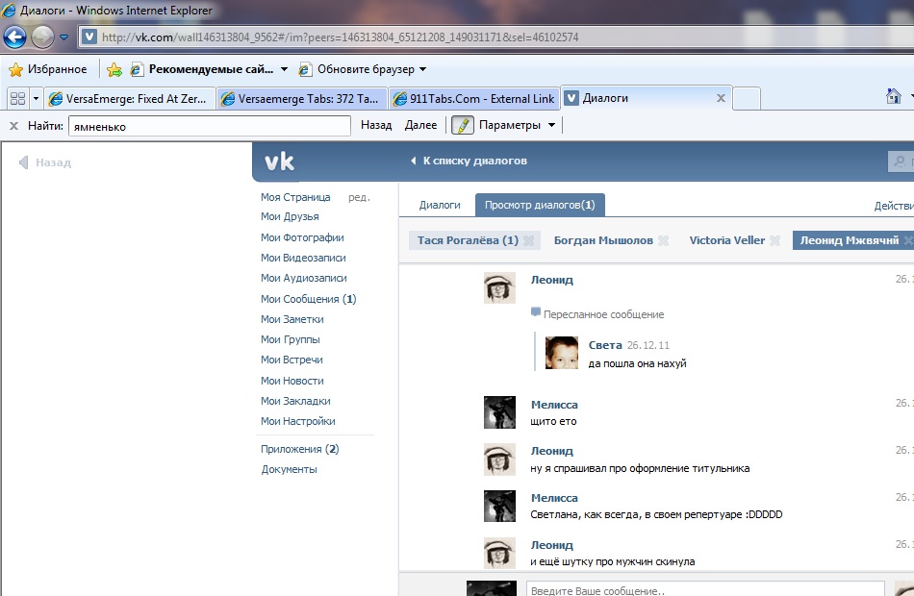Open Victoria Veller dialog tab
The height and width of the screenshot is (596, 914).
click(727, 240)
